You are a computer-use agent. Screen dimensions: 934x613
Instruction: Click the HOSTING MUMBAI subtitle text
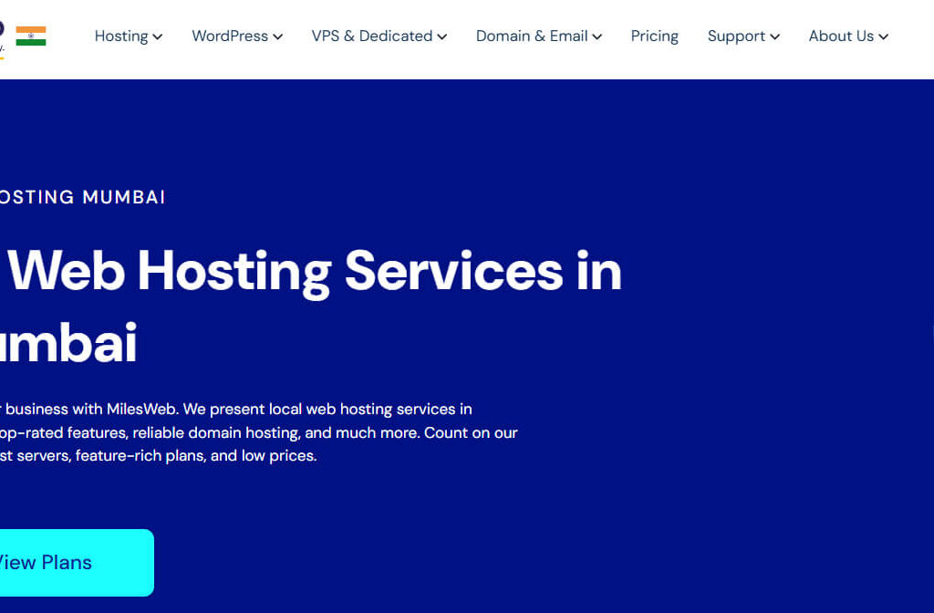coord(82,197)
